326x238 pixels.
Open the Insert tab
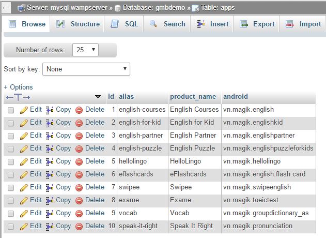pyautogui.click(x=212, y=24)
